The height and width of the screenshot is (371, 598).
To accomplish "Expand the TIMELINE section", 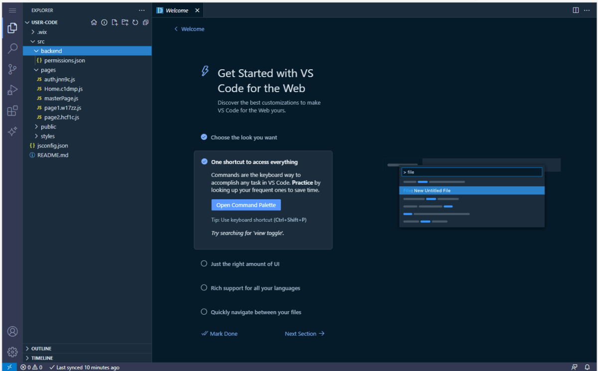I will point(87,358).
